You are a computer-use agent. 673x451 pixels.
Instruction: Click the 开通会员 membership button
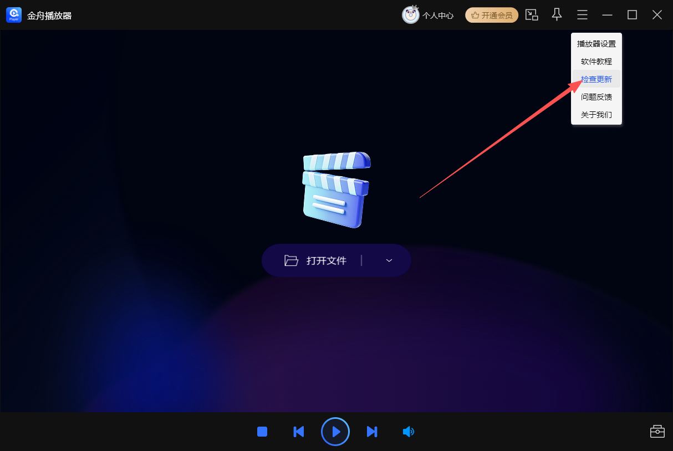tap(492, 15)
